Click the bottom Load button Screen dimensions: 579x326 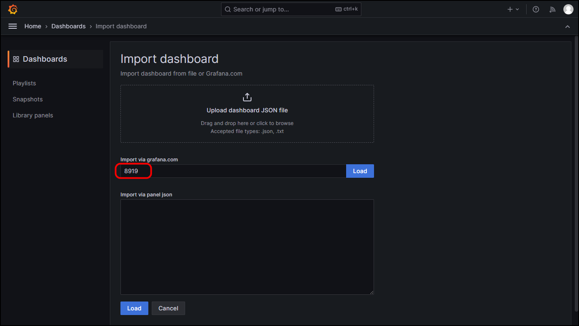point(134,308)
